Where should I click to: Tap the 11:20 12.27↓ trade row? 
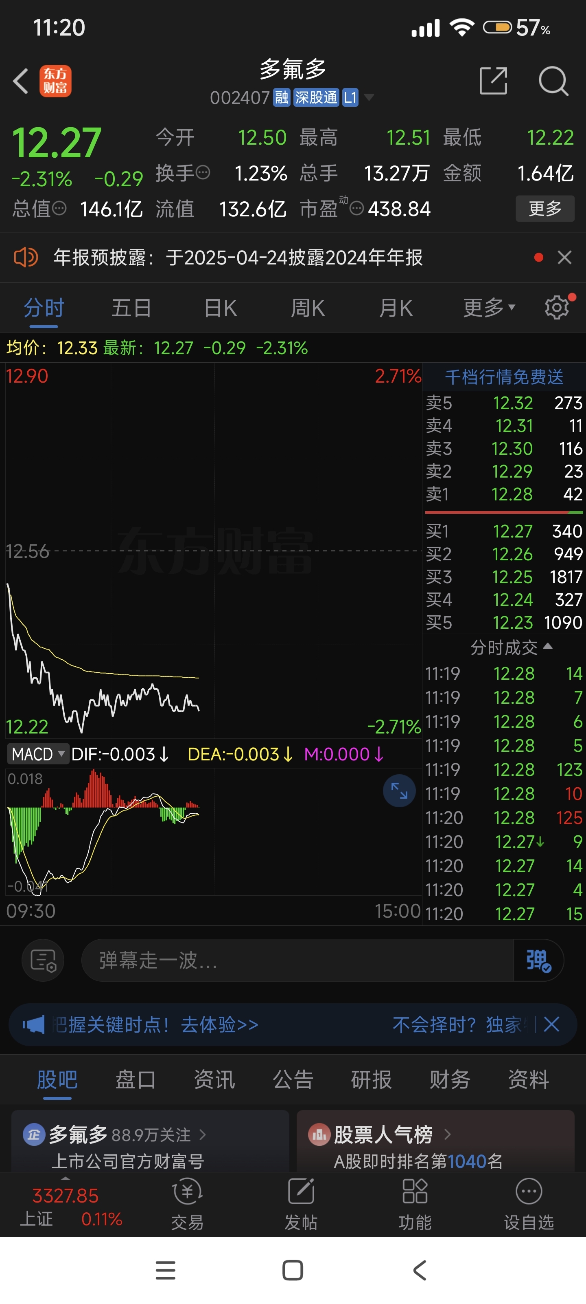tap(504, 841)
